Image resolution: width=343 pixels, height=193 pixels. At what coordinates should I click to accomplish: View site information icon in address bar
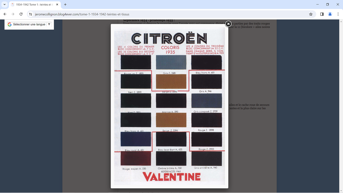[31, 14]
